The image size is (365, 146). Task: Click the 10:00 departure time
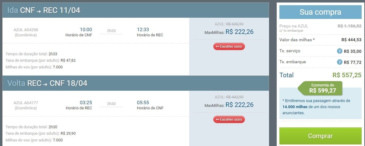(x=86, y=30)
